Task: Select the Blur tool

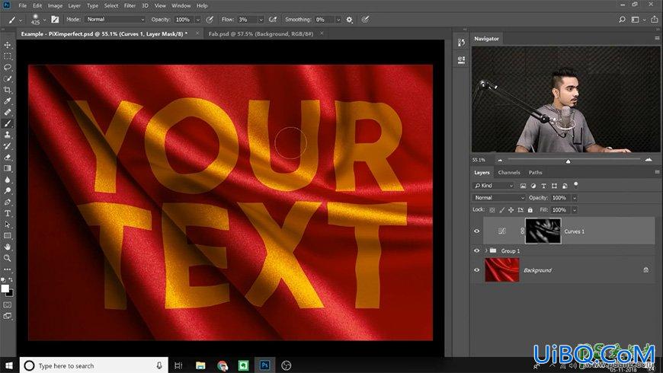Action: [x=8, y=180]
